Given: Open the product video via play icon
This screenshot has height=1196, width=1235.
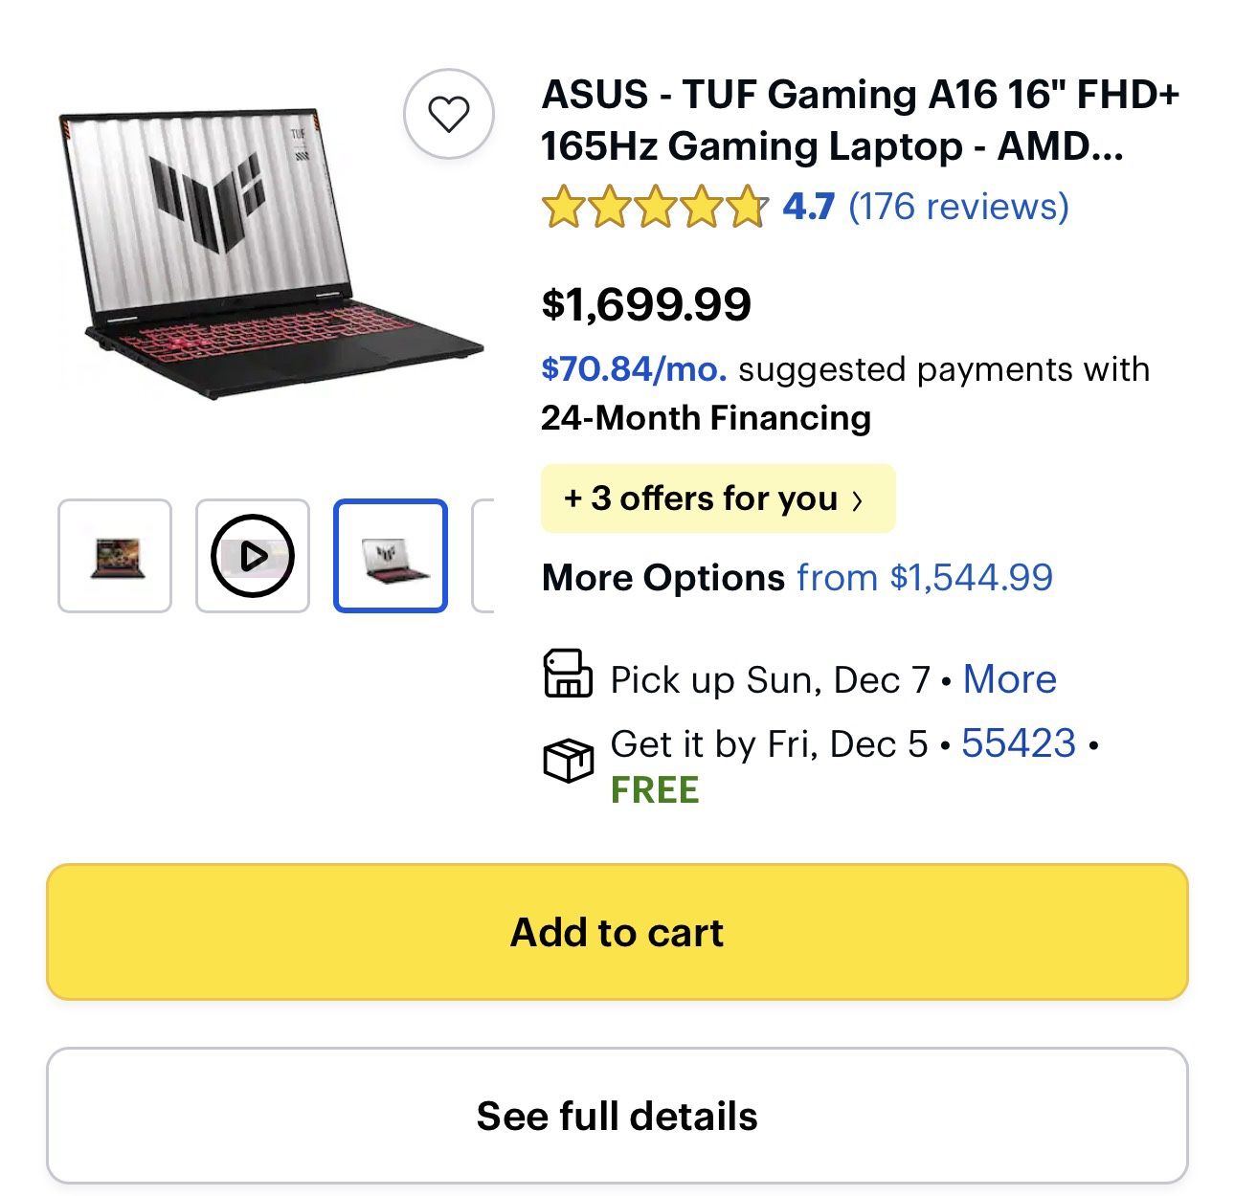Looking at the screenshot, I should click(x=252, y=555).
